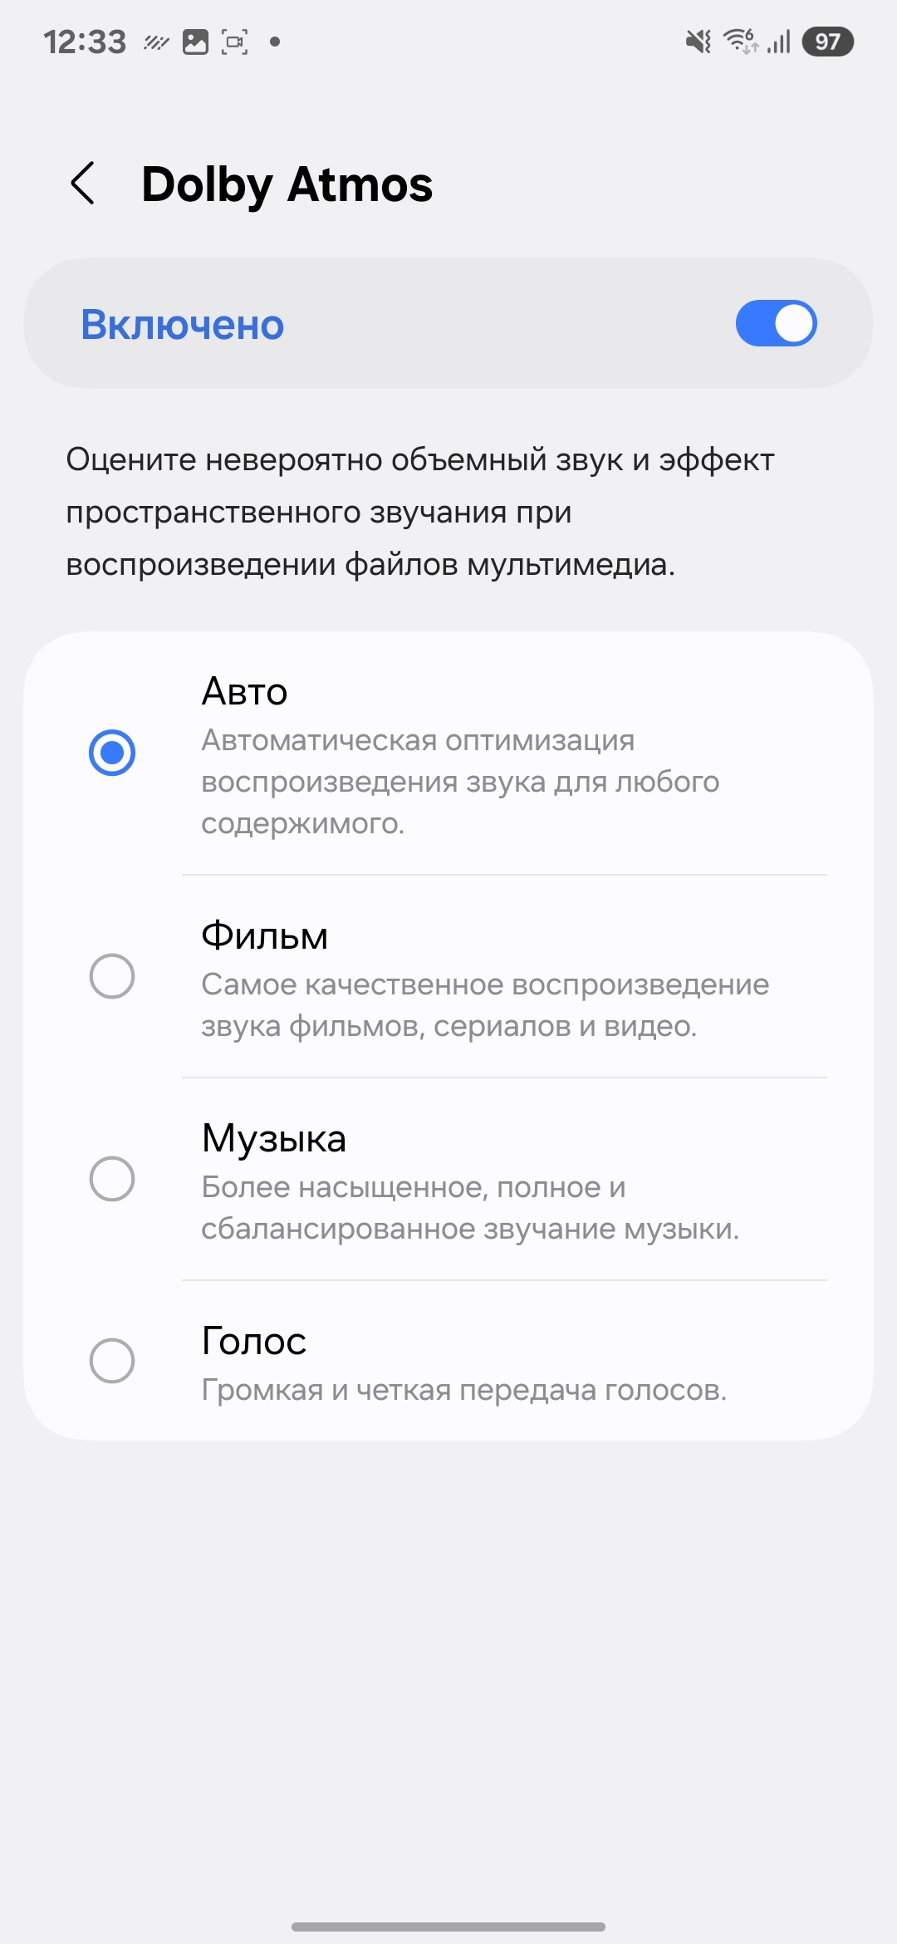This screenshot has width=897, height=1944.
Task: Tap the muted sound status icon
Action: click(x=698, y=42)
